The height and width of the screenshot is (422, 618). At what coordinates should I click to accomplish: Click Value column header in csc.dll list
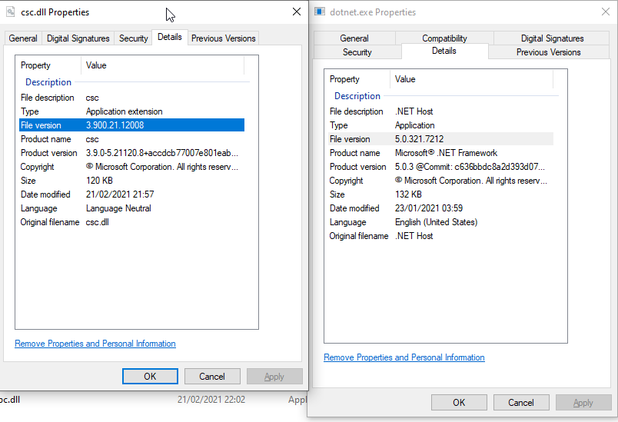pos(162,65)
